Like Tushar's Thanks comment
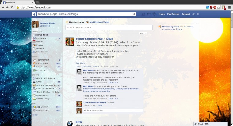This screenshot has height=126, width=233. (100, 106)
